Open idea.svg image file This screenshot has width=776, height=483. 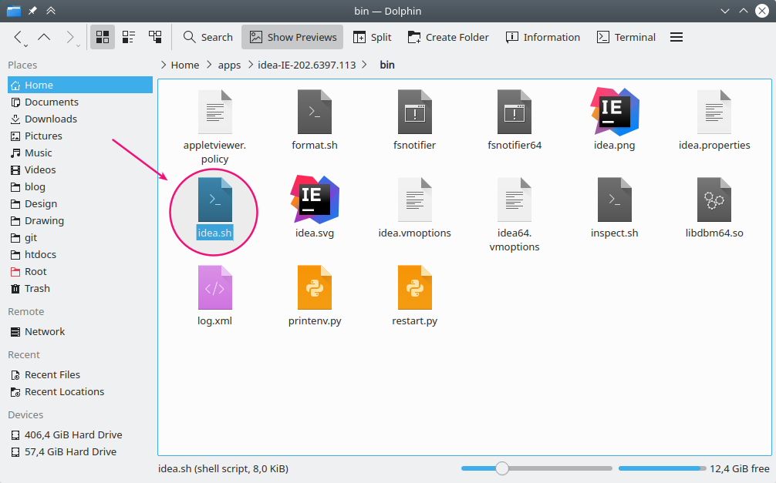(315, 200)
